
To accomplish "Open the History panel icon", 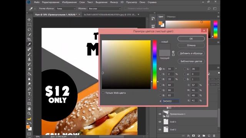I will pyautogui.click(x=153, y=19).
